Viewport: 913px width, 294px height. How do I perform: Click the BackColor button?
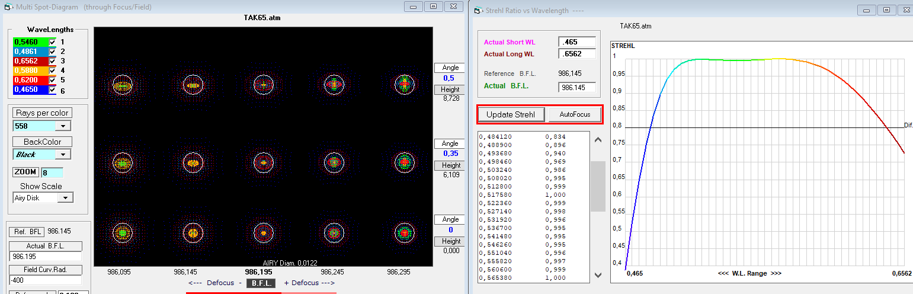(x=42, y=142)
